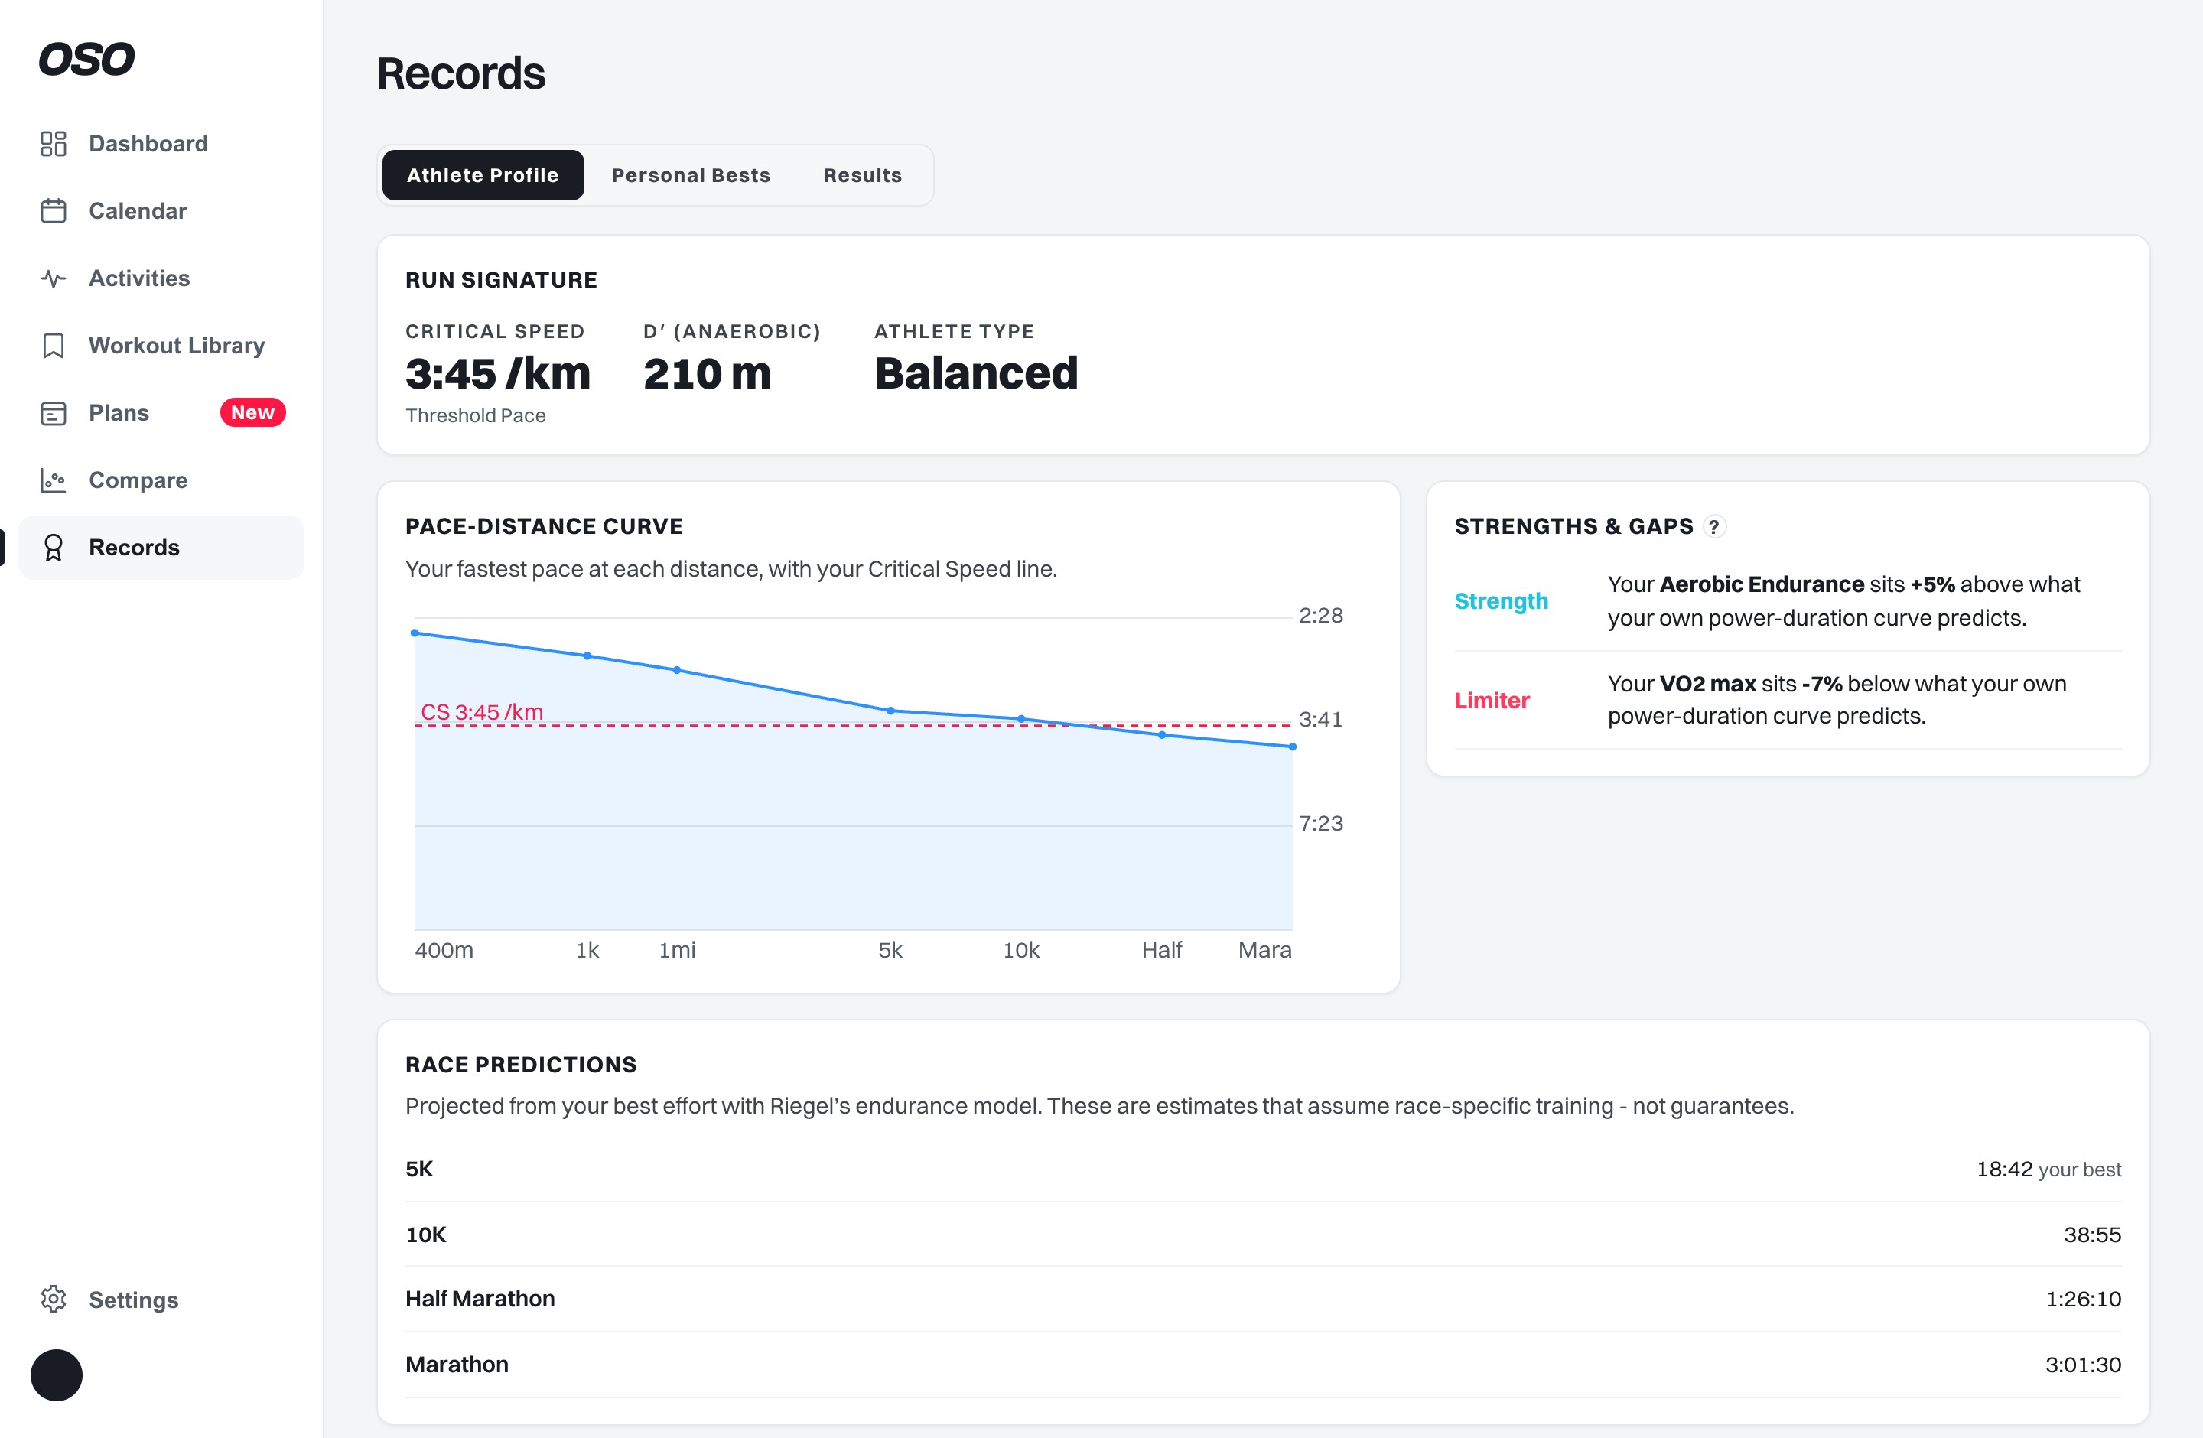
Task: Open the Calendar page link
Action: [x=161, y=211]
